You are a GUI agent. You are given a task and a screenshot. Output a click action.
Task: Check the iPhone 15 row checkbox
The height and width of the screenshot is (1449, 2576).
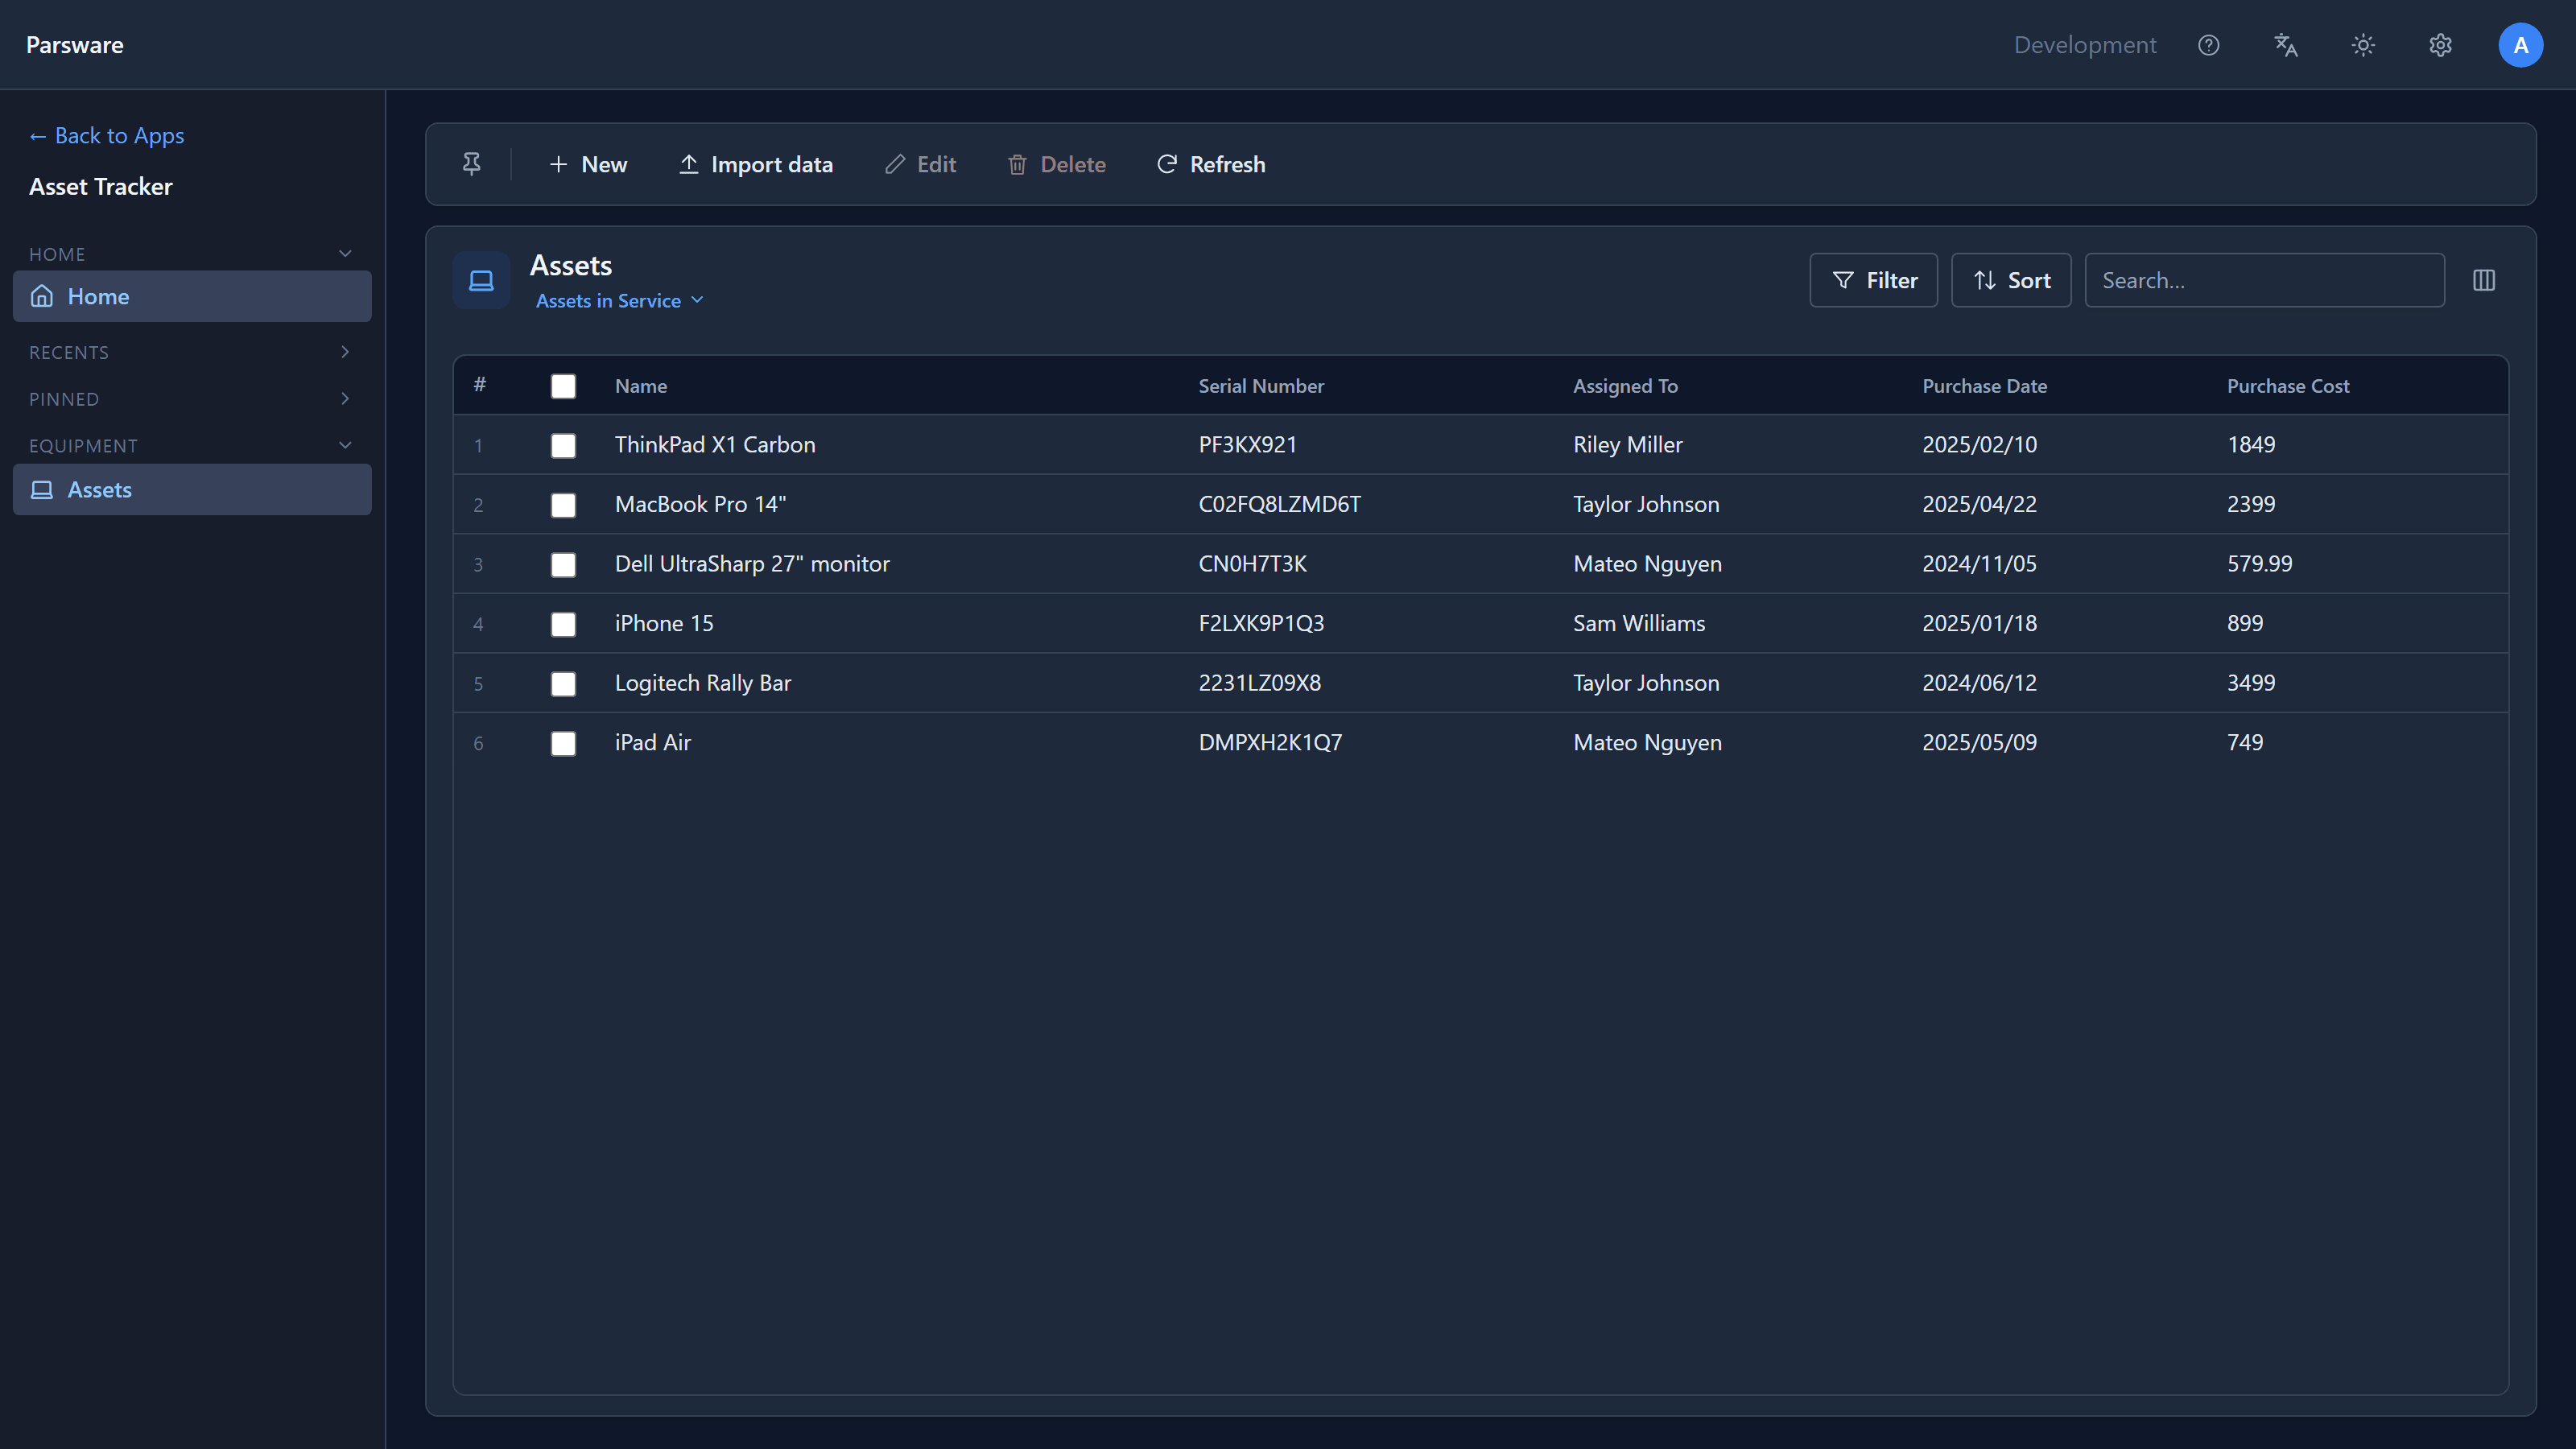click(563, 624)
